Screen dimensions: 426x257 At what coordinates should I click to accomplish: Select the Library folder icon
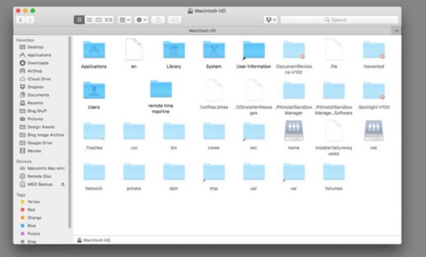(x=174, y=50)
